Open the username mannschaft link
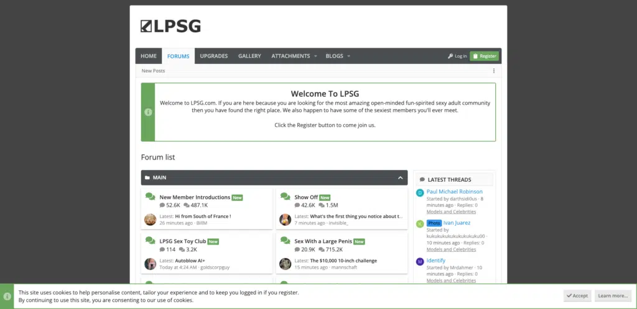This screenshot has height=309, width=637. (x=346, y=267)
